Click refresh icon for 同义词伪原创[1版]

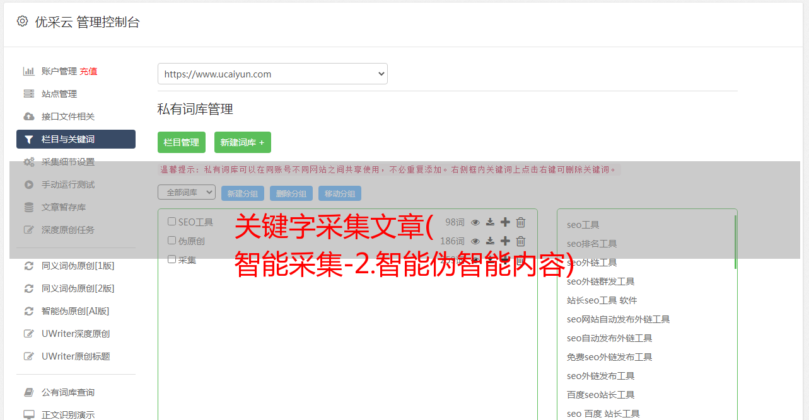[x=29, y=266]
